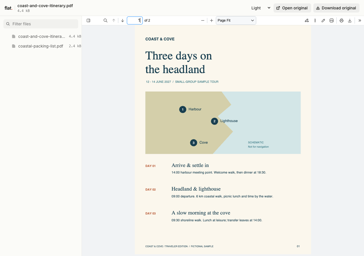Screen dimensions: 364x256
Task: Select the text annotation tool
Action: pyautogui.click(x=315, y=20)
